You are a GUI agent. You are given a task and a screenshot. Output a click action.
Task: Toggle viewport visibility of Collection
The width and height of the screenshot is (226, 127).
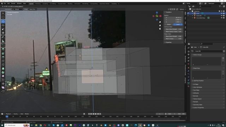(x=221, y=11)
